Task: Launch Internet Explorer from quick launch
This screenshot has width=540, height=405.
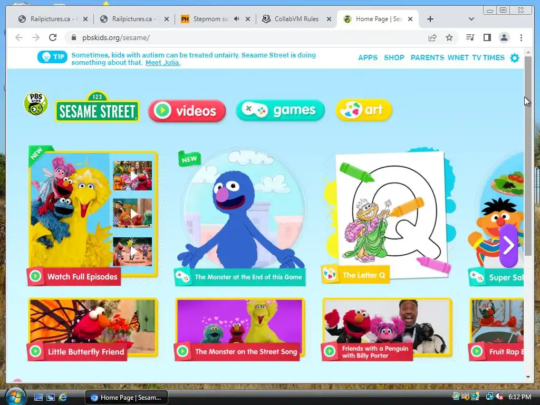Action: pos(63,397)
